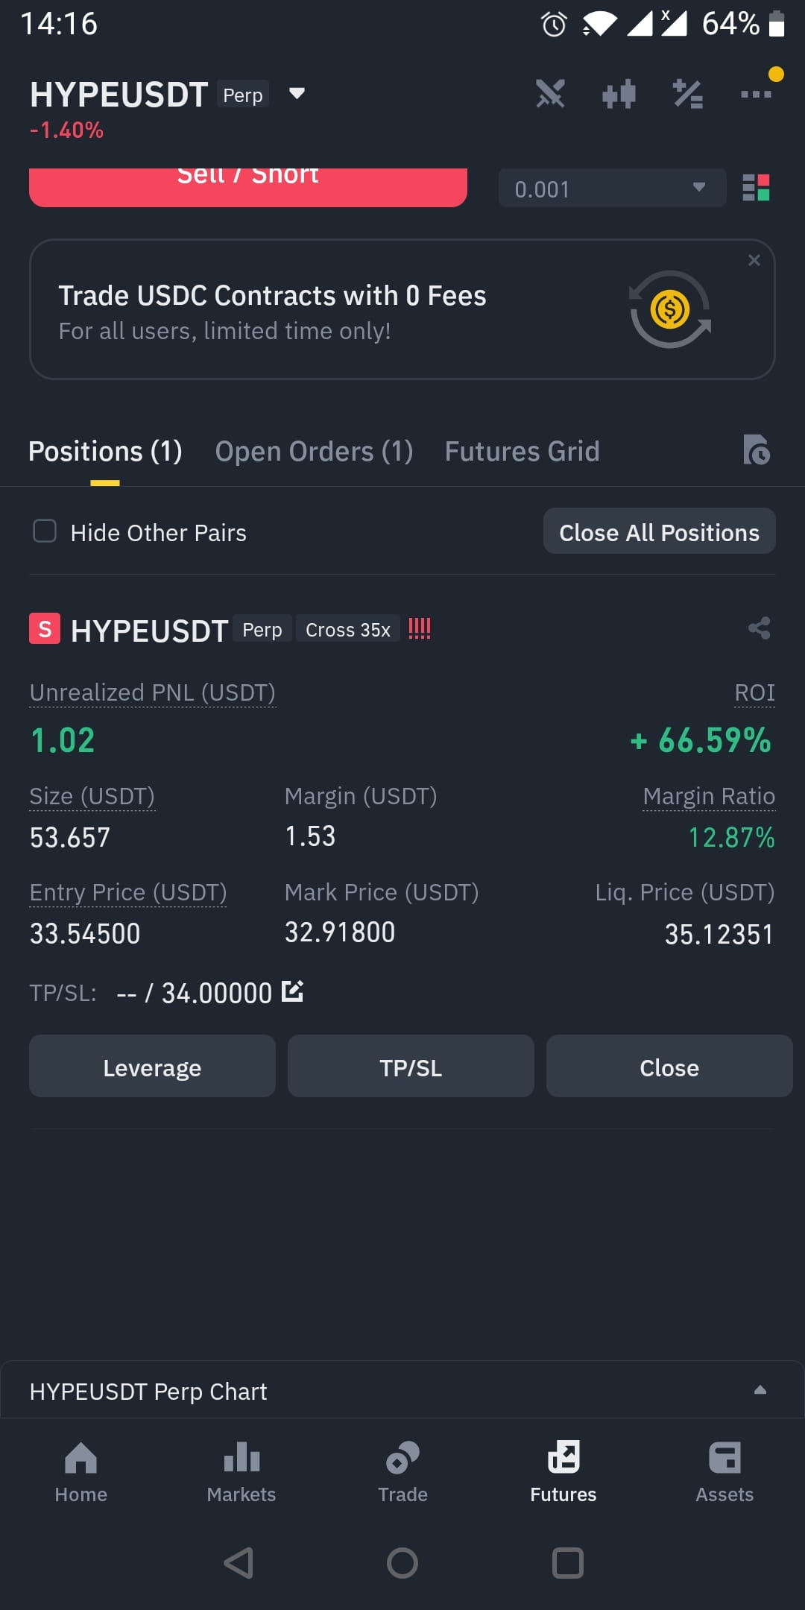Switch to the Open Orders (1) tab
The width and height of the screenshot is (805, 1610).
tap(314, 451)
